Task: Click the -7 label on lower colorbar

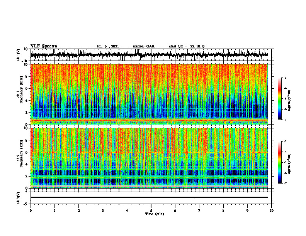Action: tap(285, 183)
